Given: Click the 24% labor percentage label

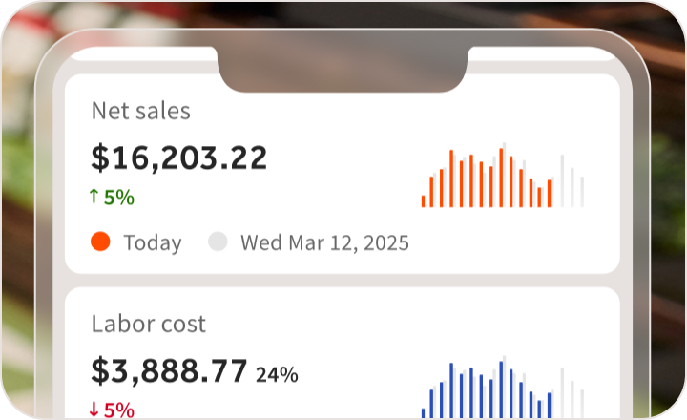Looking at the screenshot, I should [x=277, y=375].
